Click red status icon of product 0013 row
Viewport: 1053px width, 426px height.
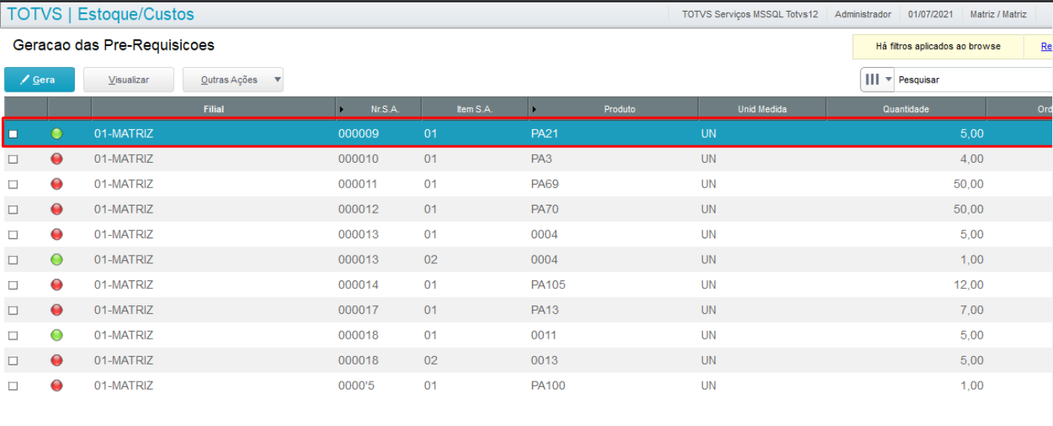pyautogui.click(x=56, y=361)
